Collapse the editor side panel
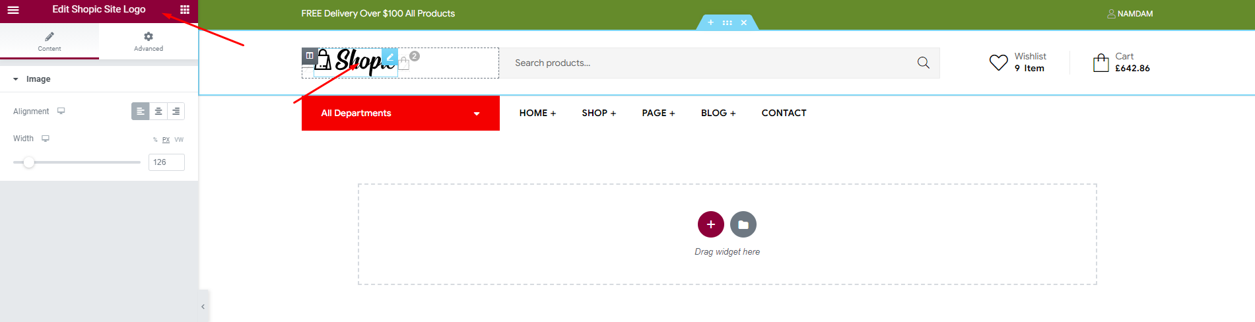This screenshot has width=1255, height=322. [x=203, y=306]
